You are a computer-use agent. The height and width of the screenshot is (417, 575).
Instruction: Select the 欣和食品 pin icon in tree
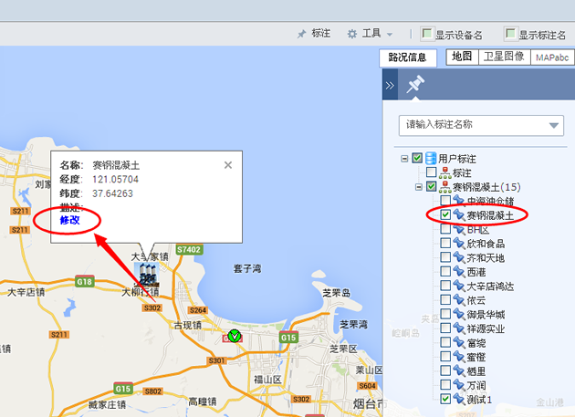pos(459,245)
